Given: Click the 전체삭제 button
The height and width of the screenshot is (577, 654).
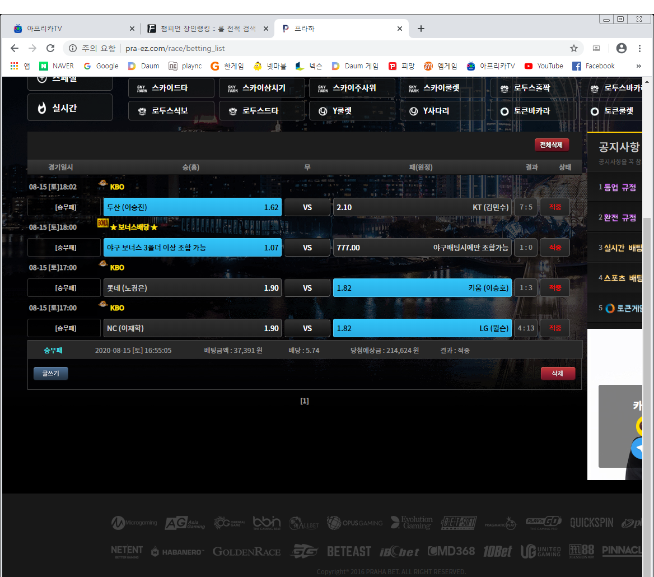Looking at the screenshot, I should click(552, 145).
